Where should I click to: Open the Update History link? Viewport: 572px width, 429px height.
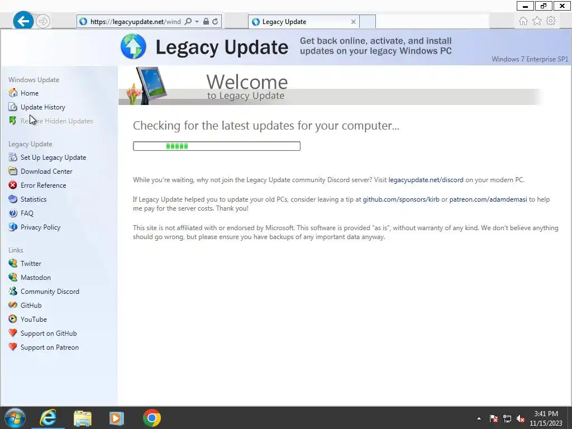click(42, 107)
